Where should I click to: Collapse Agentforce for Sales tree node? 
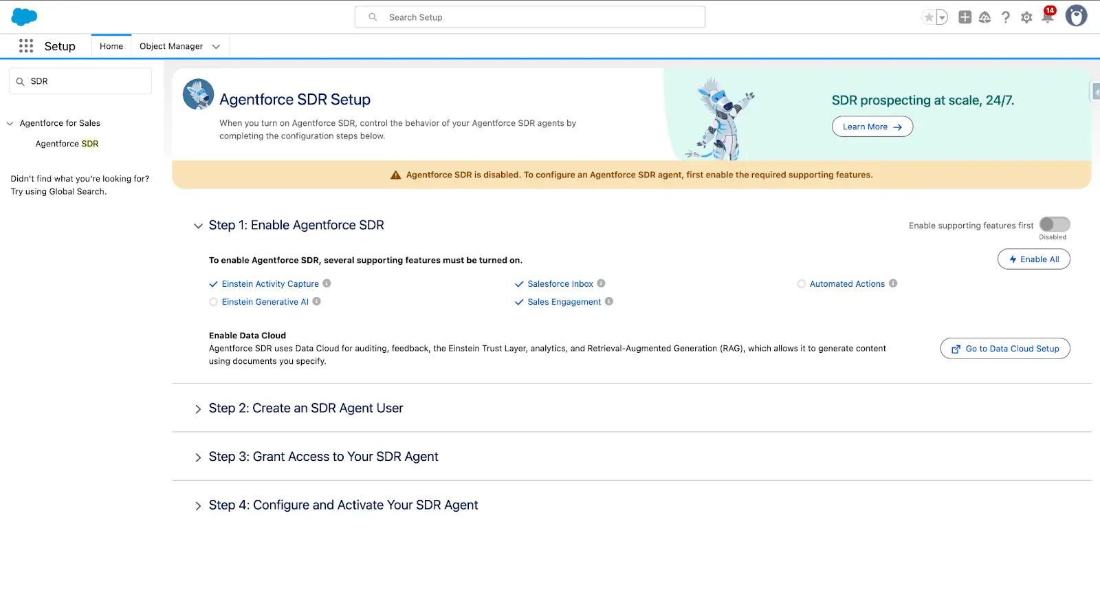pyautogui.click(x=10, y=124)
